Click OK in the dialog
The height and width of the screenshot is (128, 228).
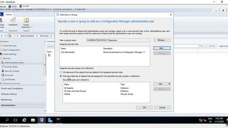click(144, 107)
